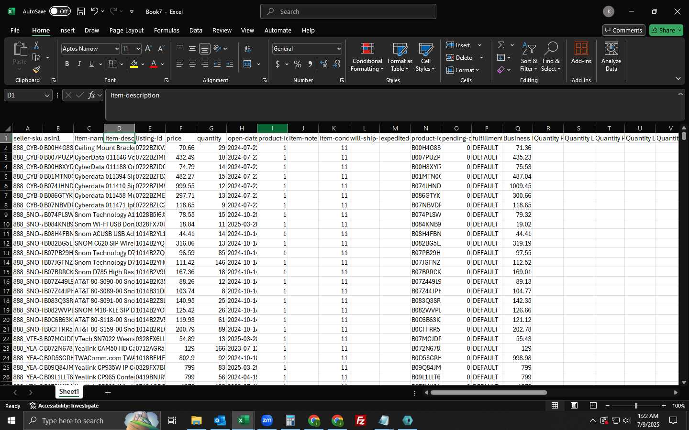Toggle Wrap Text
Screen dimensions: 689x430
pyautogui.click(x=248, y=49)
